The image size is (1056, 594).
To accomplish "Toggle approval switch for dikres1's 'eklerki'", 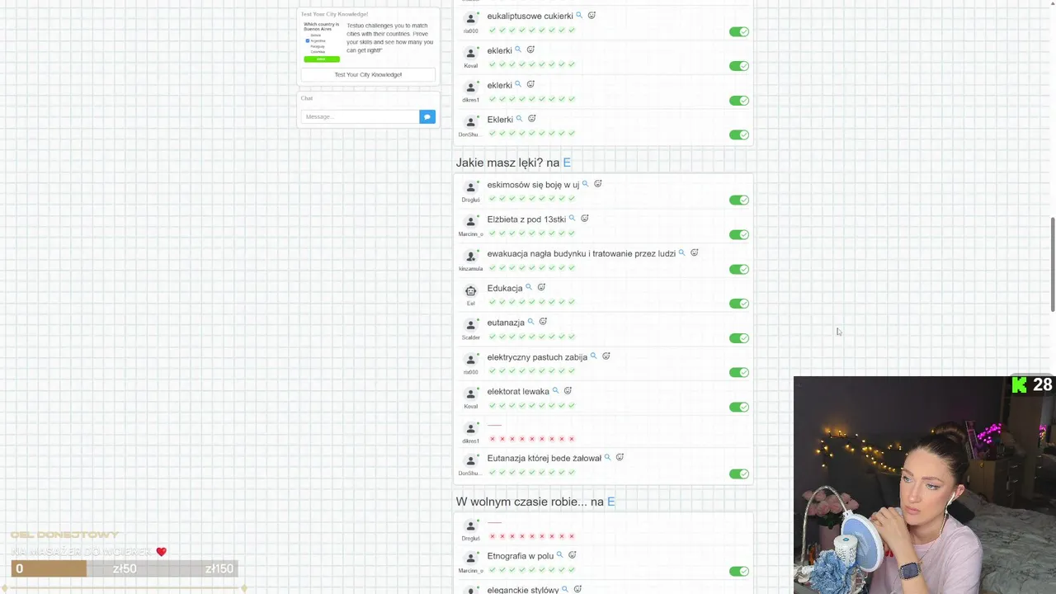I will [x=738, y=101].
